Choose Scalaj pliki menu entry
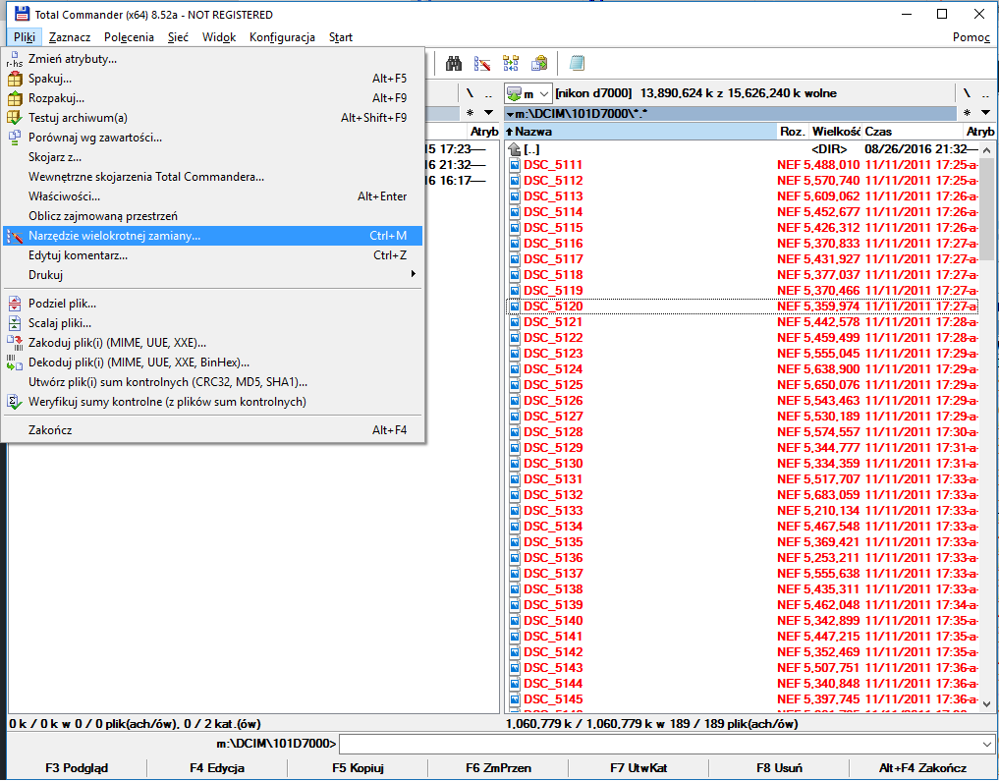The image size is (999, 781). [x=213, y=323]
